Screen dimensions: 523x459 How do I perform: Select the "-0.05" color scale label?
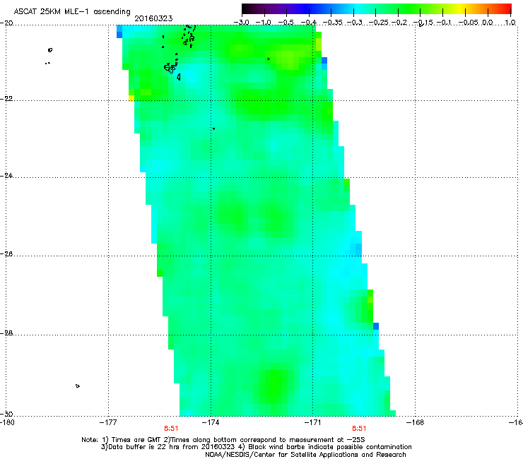click(468, 23)
